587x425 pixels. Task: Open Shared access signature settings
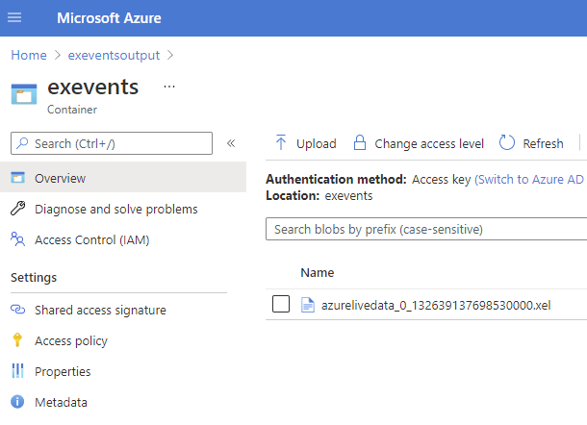point(100,311)
